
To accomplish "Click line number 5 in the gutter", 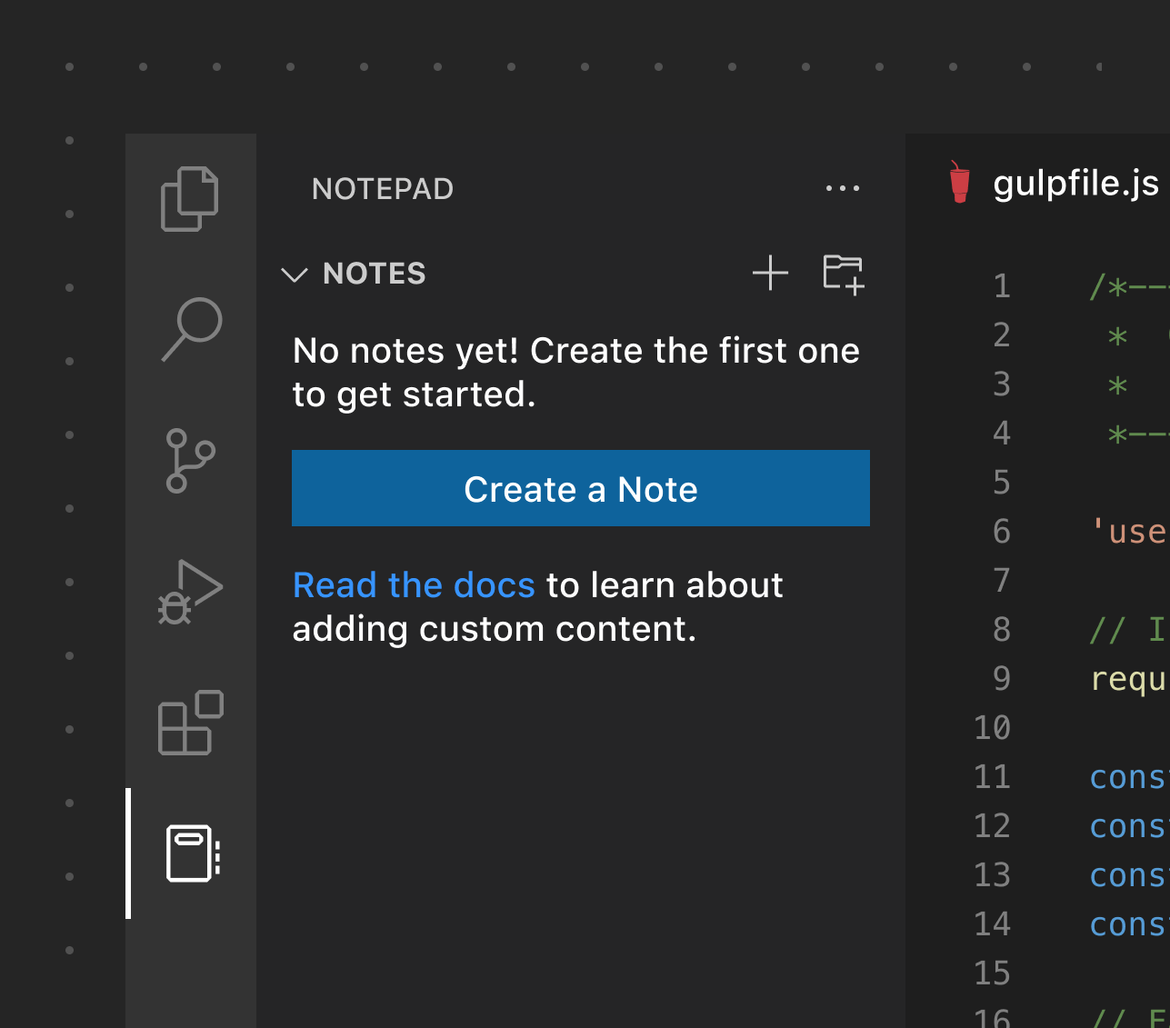I will [x=1002, y=483].
